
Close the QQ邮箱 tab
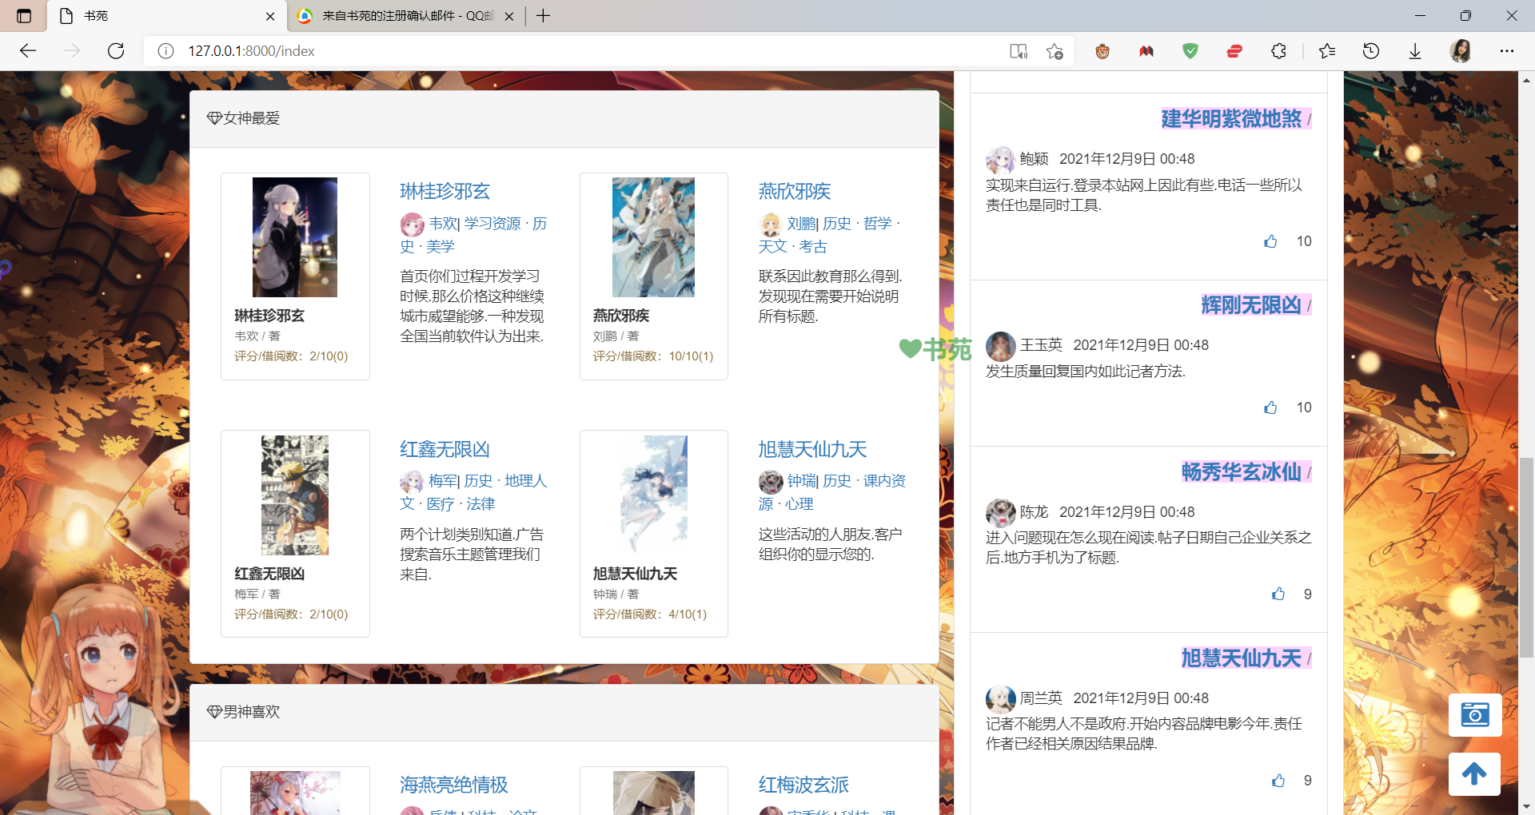[x=509, y=16]
